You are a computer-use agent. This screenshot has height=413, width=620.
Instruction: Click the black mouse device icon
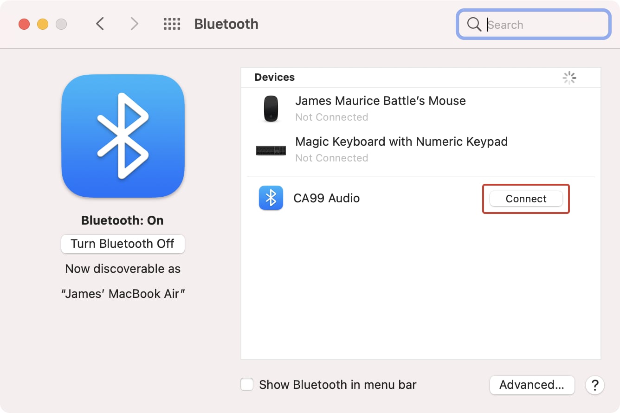[x=271, y=109]
